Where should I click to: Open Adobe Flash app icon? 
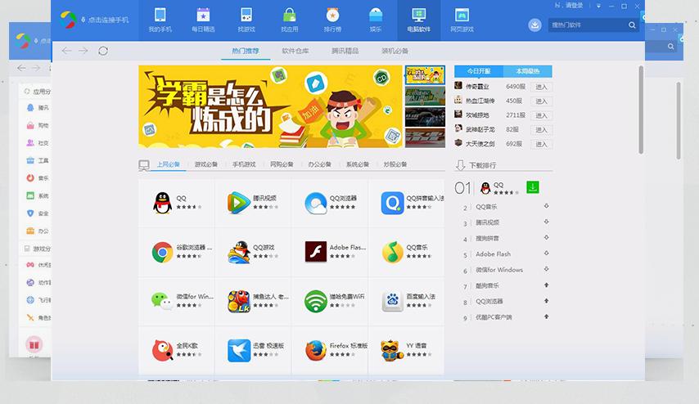click(316, 252)
